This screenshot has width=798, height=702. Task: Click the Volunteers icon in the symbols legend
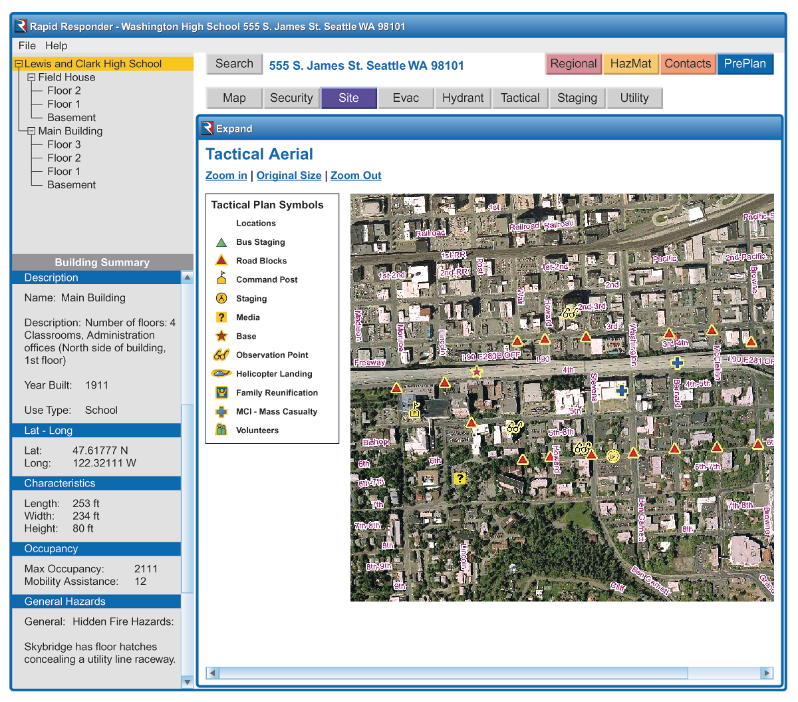(221, 430)
